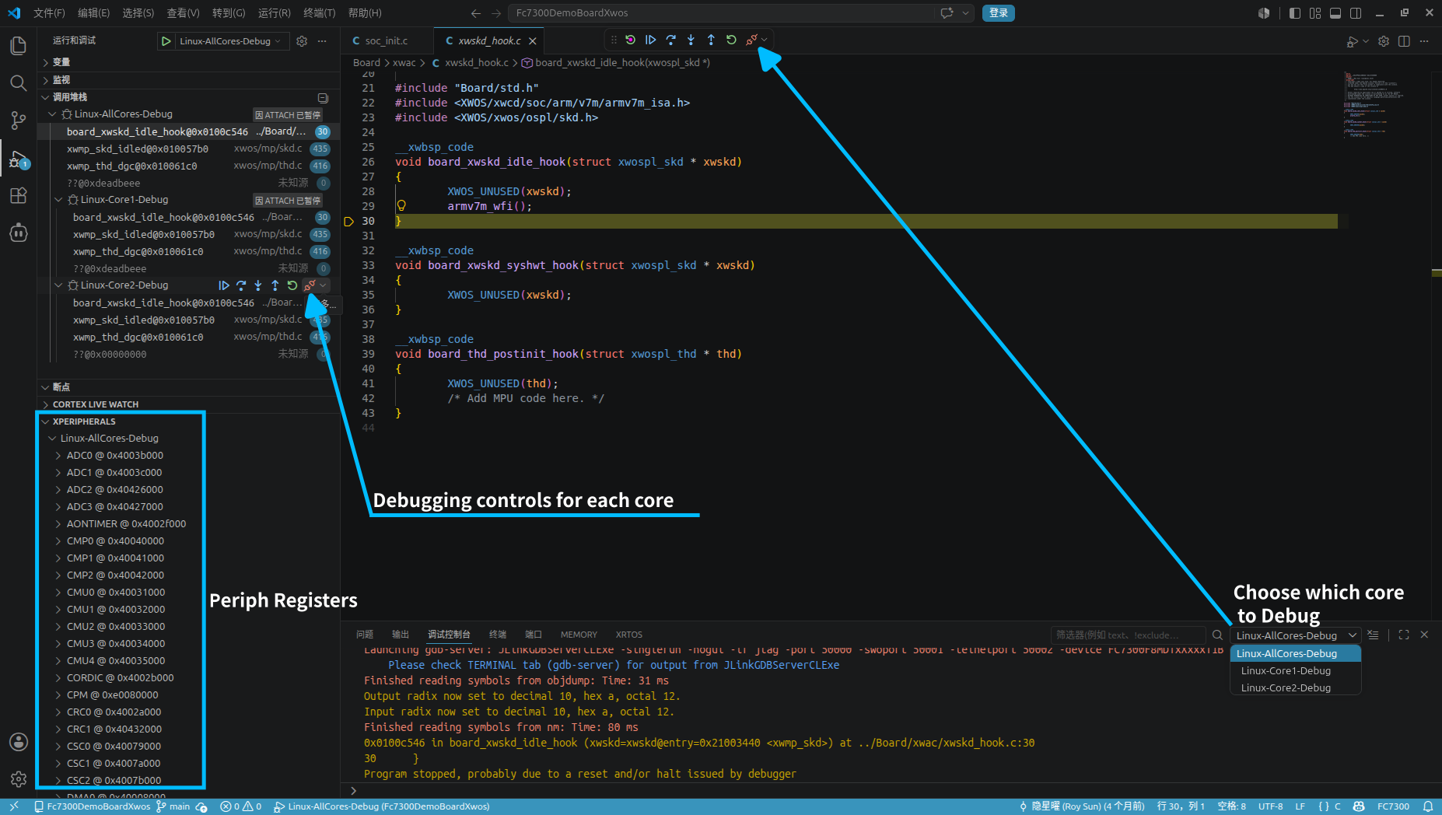Screen dimensions: 1442x815
Task: Click Reset device in floating debug toolbar
Action: (x=630, y=40)
